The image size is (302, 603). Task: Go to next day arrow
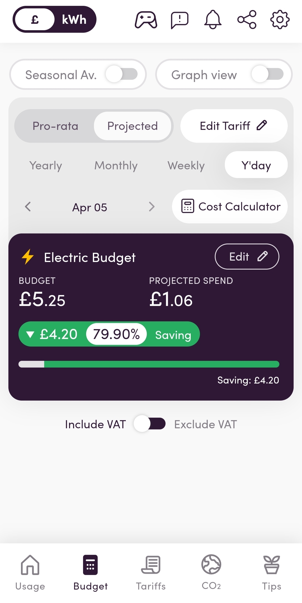pyautogui.click(x=152, y=207)
